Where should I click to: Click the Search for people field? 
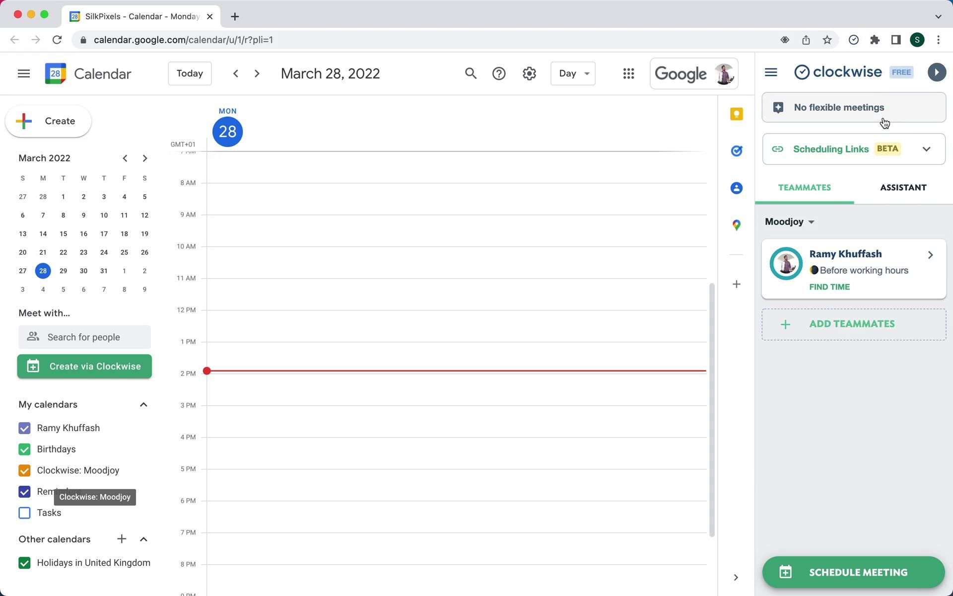click(84, 337)
